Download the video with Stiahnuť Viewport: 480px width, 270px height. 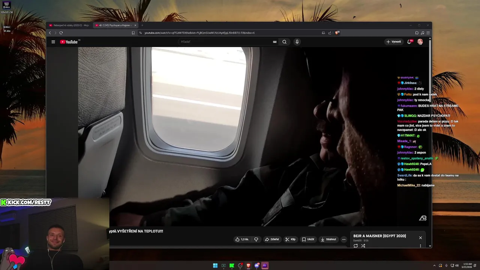pos(328,239)
